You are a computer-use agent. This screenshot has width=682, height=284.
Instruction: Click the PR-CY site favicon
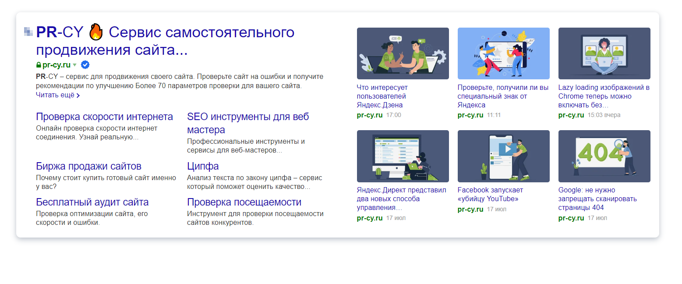click(28, 32)
